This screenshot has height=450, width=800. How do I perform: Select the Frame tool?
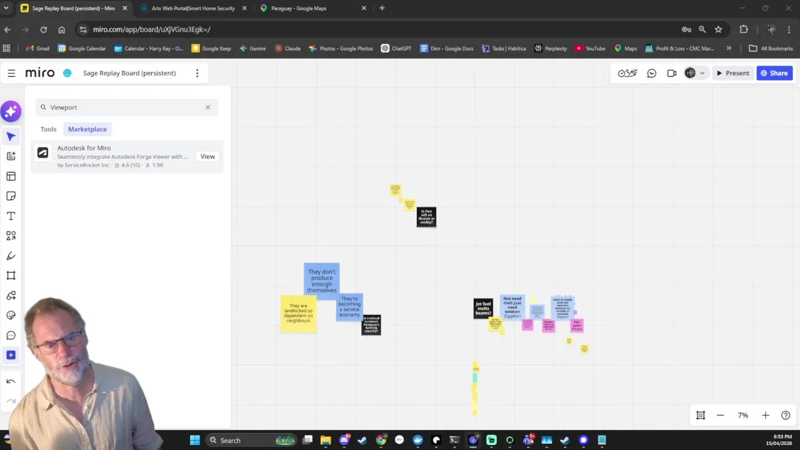(11, 276)
